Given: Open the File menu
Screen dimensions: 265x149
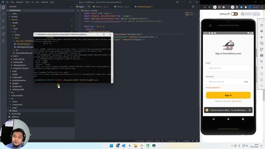Looking at the screenshot, I should pos(7,2).
